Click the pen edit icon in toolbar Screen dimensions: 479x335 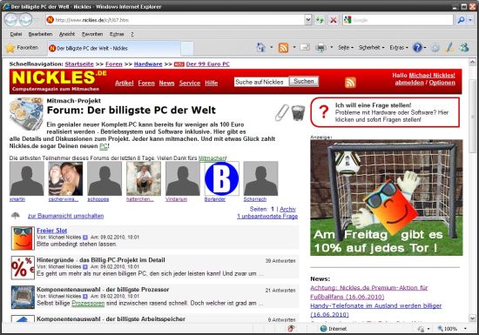pos(449,48)
